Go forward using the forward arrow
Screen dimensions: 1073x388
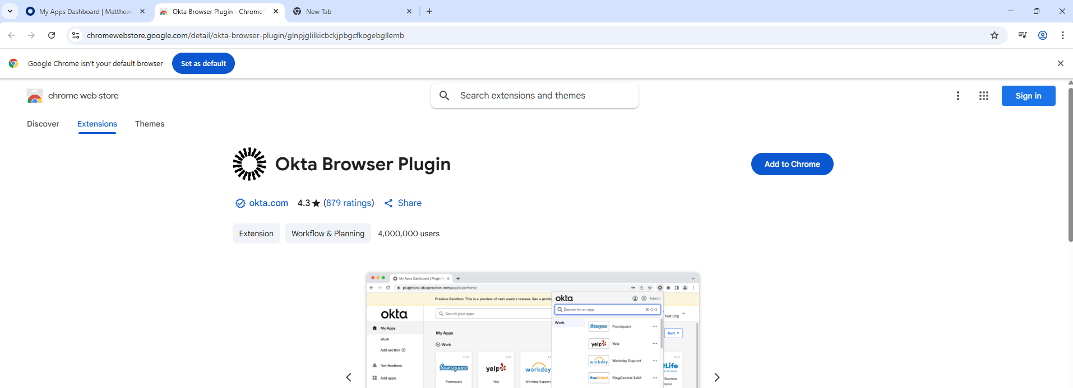(x=31, y=35)
